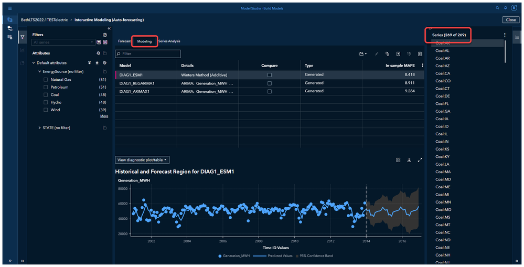
Task: Switch to the Forecast tab
Action: [124, 41]
